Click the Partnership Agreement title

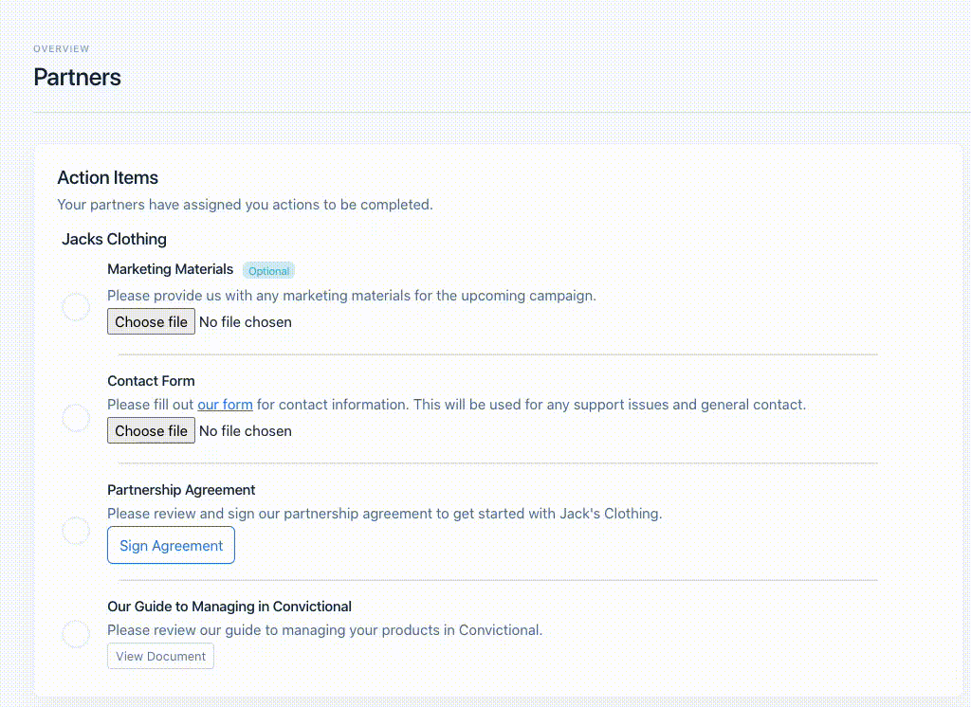click(181, 490)
